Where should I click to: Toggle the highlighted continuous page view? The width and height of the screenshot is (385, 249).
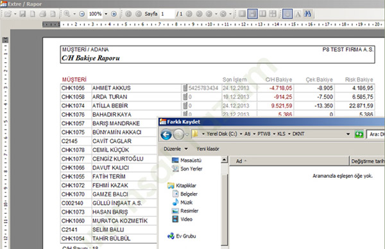pyautogui.click(x=252, y=13)
